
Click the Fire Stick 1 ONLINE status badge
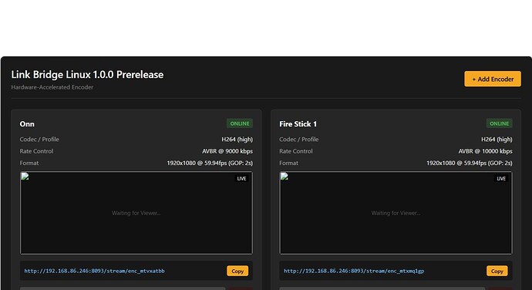(x=499, y=123)
